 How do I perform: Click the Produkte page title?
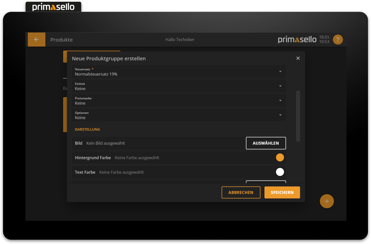click(61, 40)
